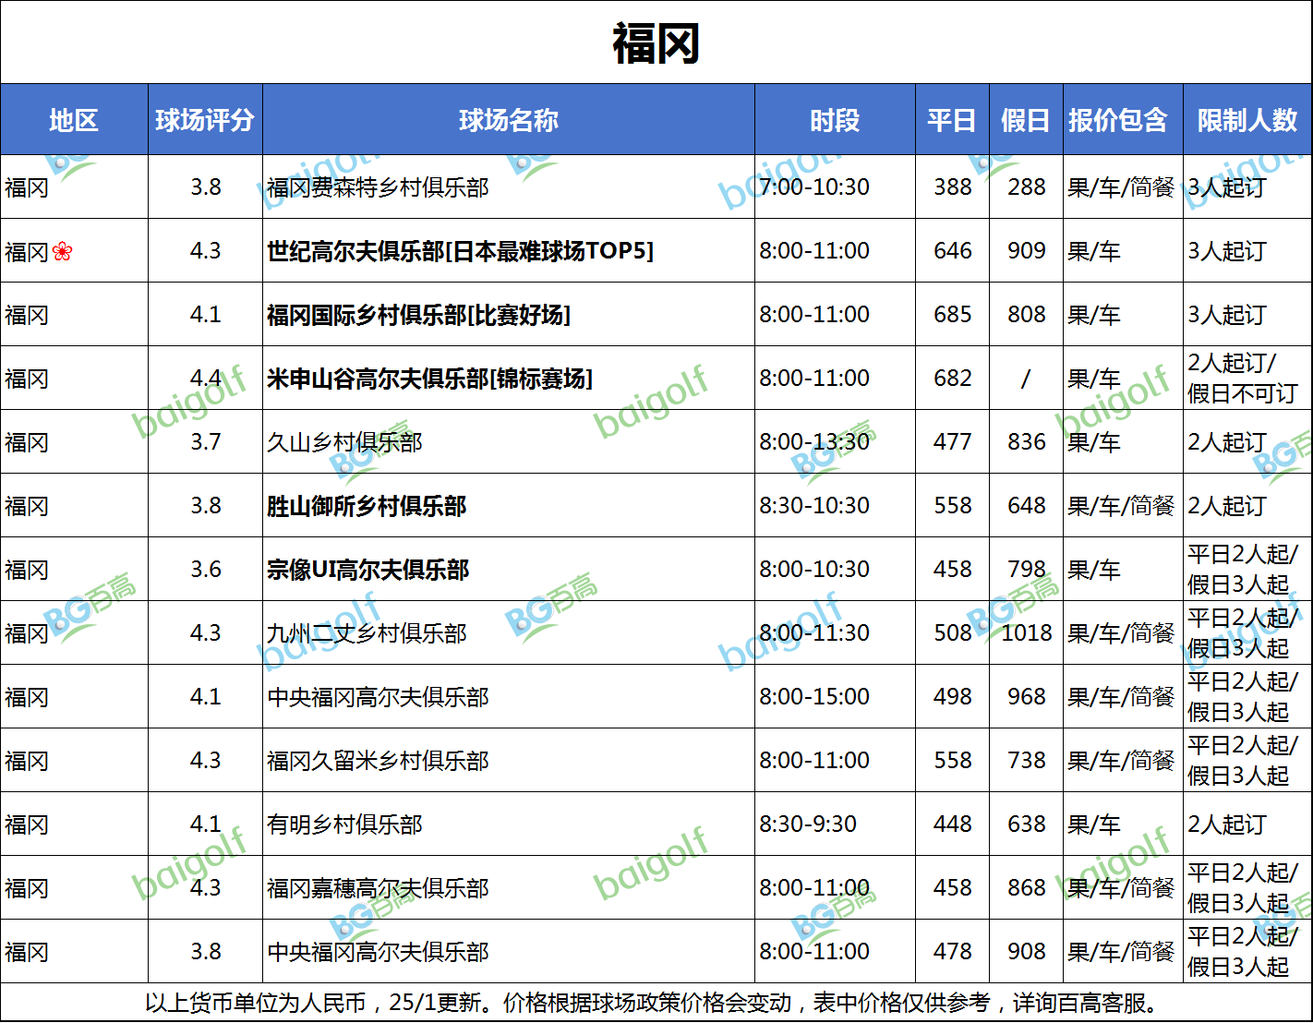Select the 福冈费森特乡村俱乐部 course name cell
This screenshot has width=1313, height=1023.
click(x=378, y=187)
